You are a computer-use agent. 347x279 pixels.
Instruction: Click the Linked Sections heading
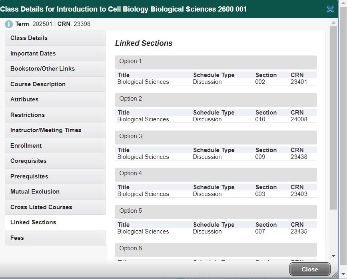click(x=144, y=43)
